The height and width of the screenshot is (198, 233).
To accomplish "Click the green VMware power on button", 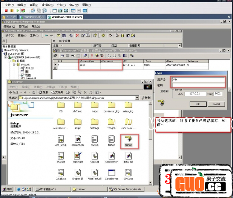I will click(18, 11).
